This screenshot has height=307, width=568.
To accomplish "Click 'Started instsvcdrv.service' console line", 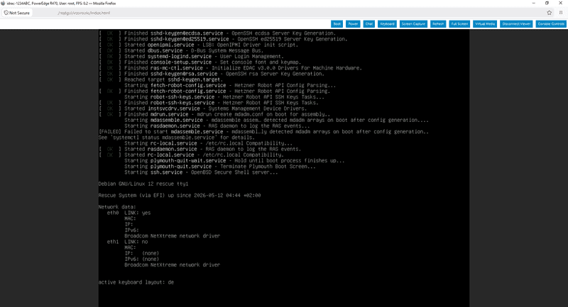I will tap(202, 108).
